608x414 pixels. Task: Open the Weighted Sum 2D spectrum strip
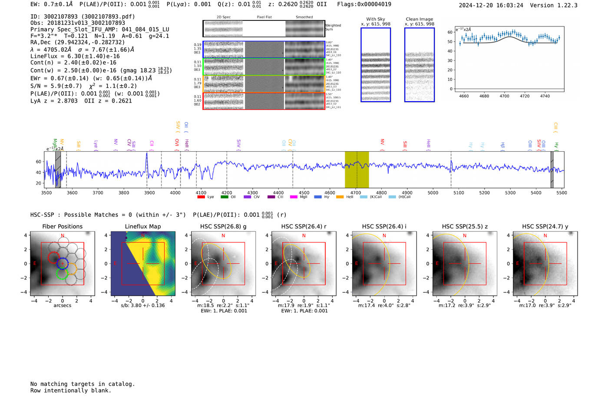(264, 29)
